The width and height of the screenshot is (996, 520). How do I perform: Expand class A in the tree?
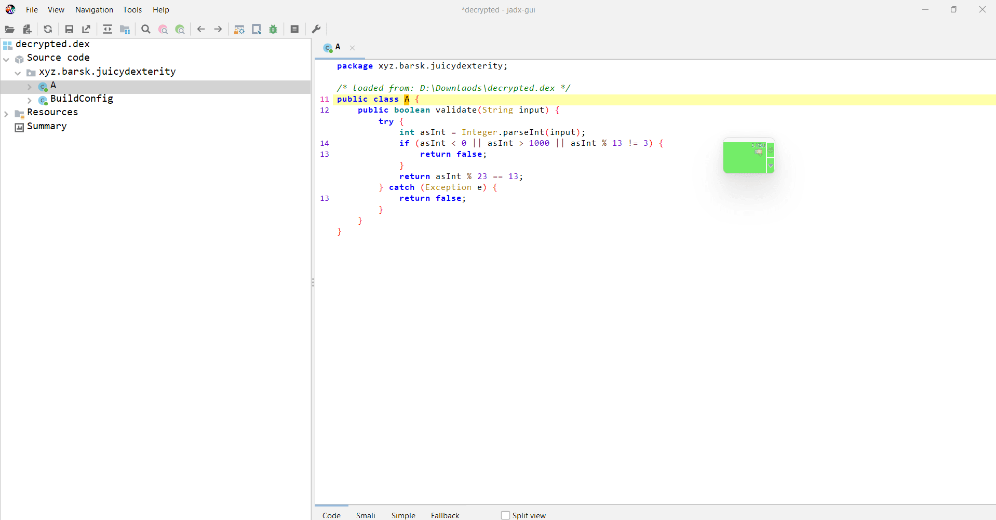click(x=30, y=87)
